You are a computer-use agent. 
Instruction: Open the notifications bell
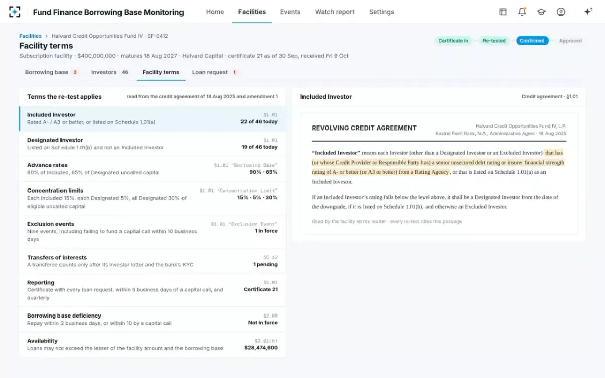[522, 12]
